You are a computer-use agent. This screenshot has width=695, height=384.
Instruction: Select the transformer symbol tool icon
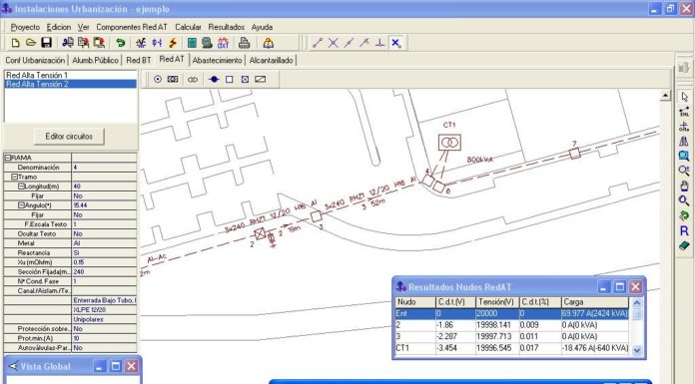point(193,79)
